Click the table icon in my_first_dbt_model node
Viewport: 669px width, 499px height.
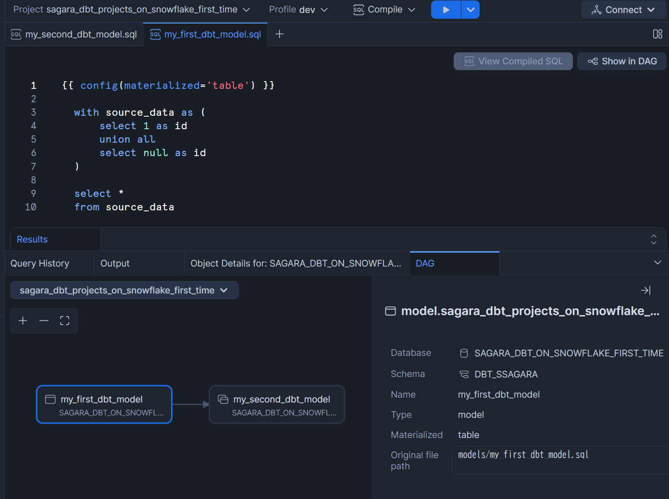tap(50, 399)
